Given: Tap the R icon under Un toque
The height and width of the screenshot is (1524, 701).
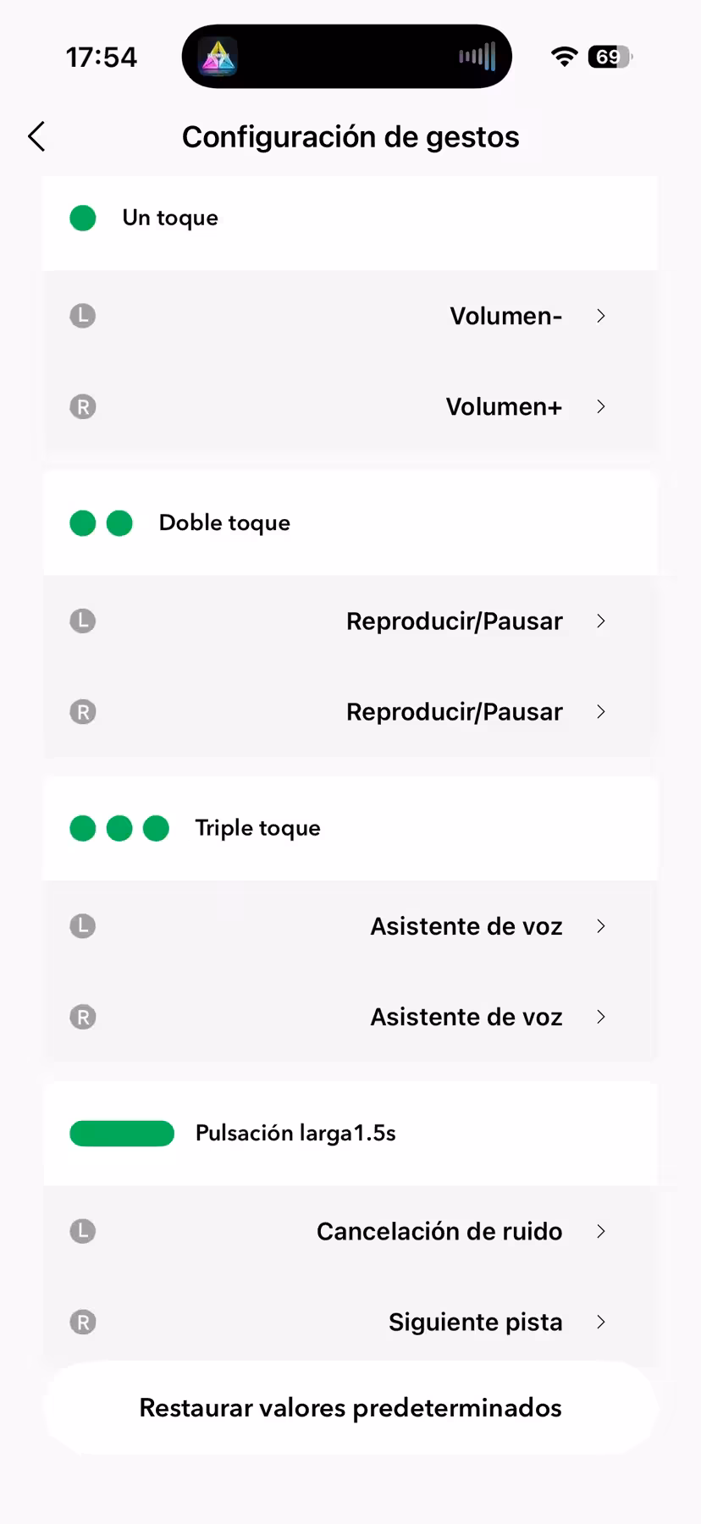Looking at the screenshot, I should [x=82, y=406].
